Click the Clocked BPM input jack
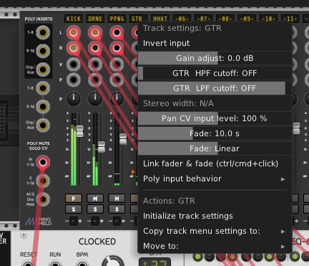309x266 pixels. [82, 264]
